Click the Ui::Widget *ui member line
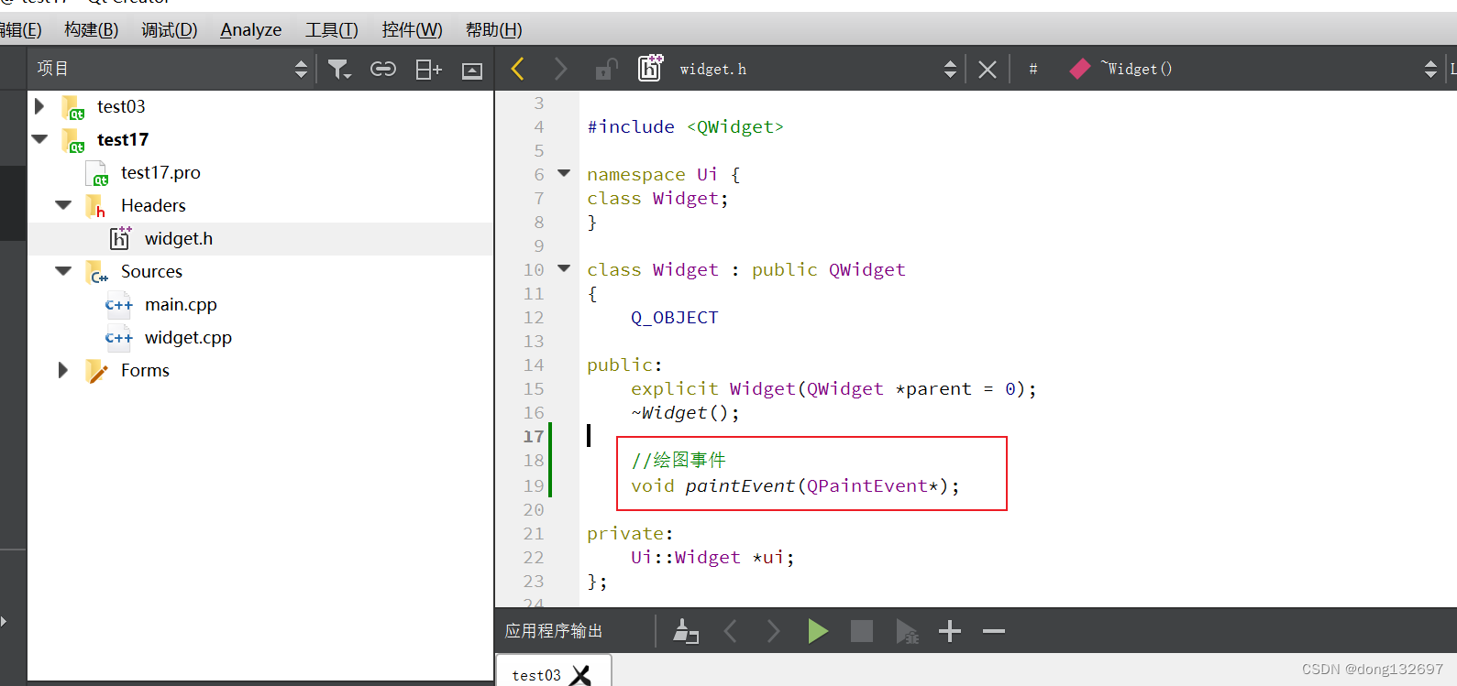 pos(712,558)
